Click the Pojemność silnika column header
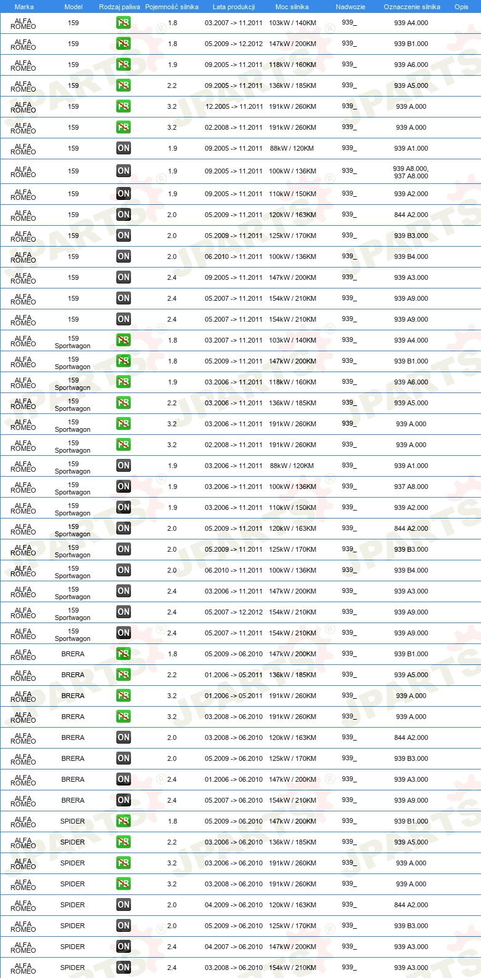Screen dimensions: 481x978 172,7
